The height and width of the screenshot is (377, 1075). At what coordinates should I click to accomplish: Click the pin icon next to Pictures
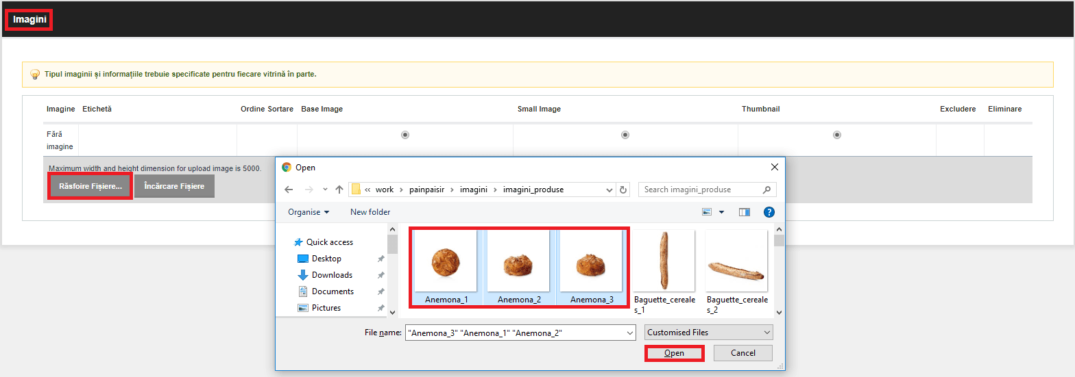pyautogui.click(x=381, y=308)
